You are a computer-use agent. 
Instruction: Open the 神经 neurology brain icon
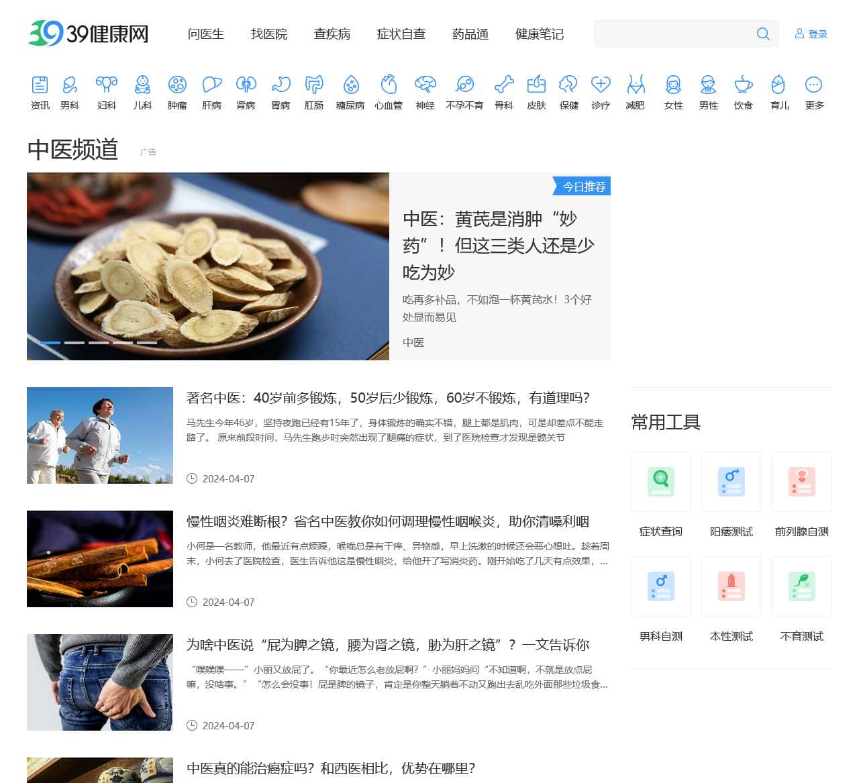point(425,85)
